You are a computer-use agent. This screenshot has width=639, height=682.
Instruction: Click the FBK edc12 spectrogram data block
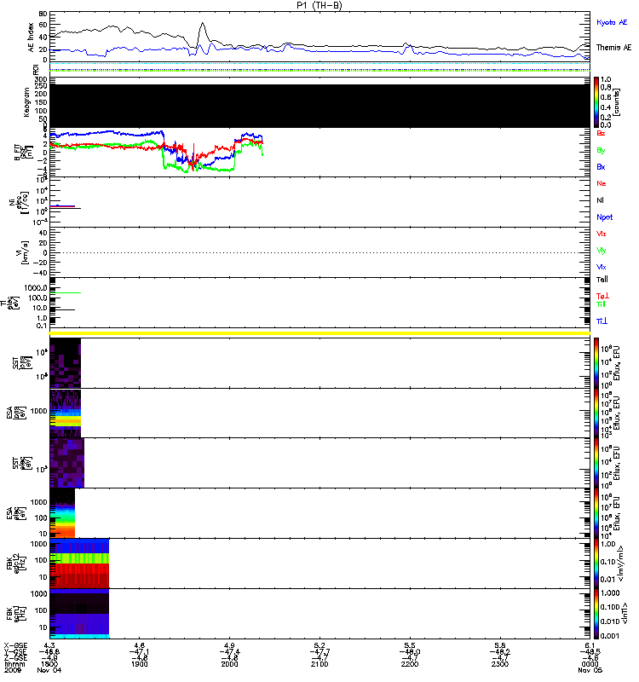click(79, 564)
